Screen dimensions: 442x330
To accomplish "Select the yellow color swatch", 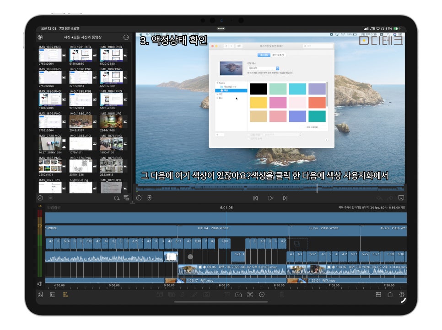I will click(x=258, y=103).
